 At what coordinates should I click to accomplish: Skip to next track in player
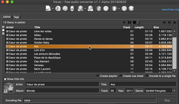coord(169,22)
